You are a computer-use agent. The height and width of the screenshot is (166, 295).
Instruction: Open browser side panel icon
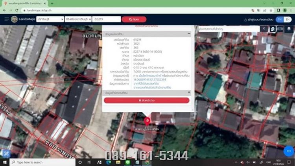(278, 10)
